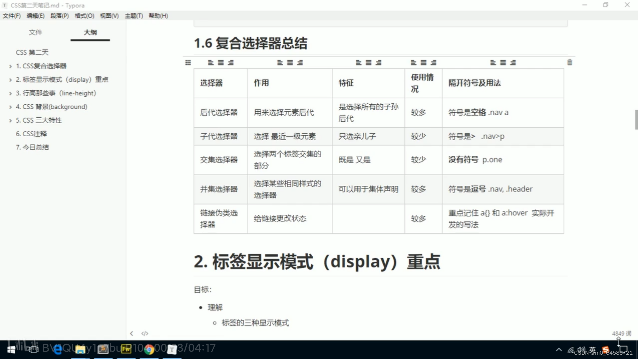Show hidden system tray icons

click(559, 350)
